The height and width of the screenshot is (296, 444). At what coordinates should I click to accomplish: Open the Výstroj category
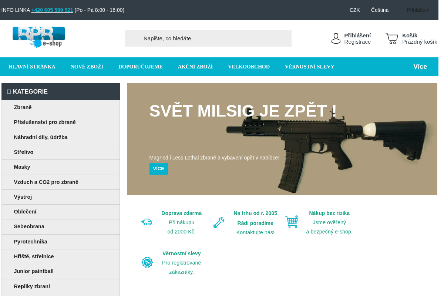[x=61, y=197]
